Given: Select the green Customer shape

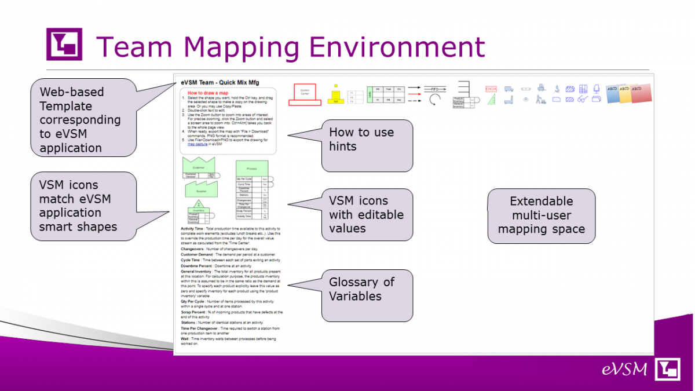Looking at the screenshot, I should (199, 165).
